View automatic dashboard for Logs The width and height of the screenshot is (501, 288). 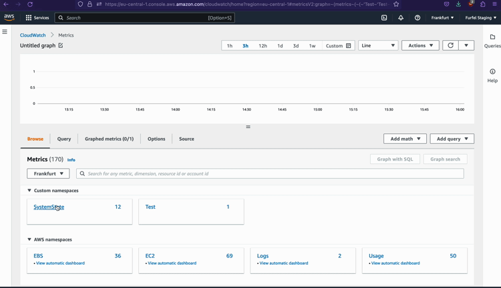pyautogui.click(x=284, y=263)
